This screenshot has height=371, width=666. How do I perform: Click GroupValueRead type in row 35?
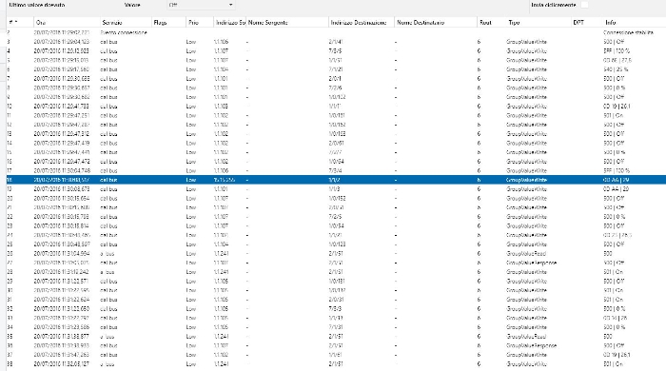(x=526, y=336)
